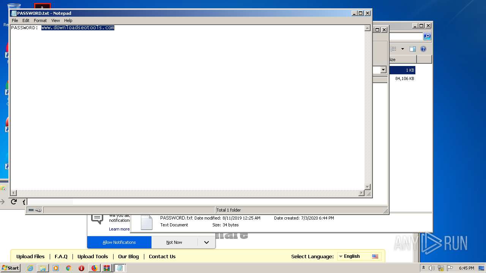
Task: Expand the notification options chevron
Action: (x=207, y=242)
